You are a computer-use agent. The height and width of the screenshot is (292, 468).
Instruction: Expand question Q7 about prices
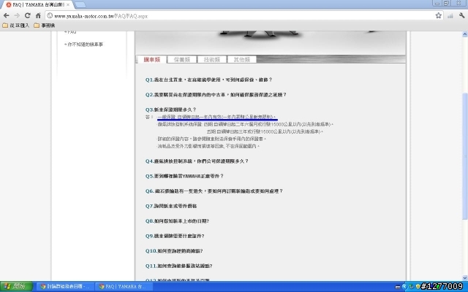coord(171,206)
